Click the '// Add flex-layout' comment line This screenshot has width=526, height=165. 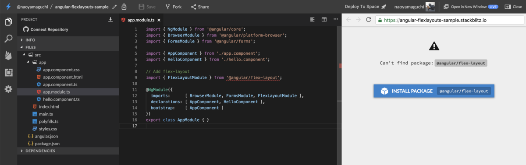click(x=167, y=71)
